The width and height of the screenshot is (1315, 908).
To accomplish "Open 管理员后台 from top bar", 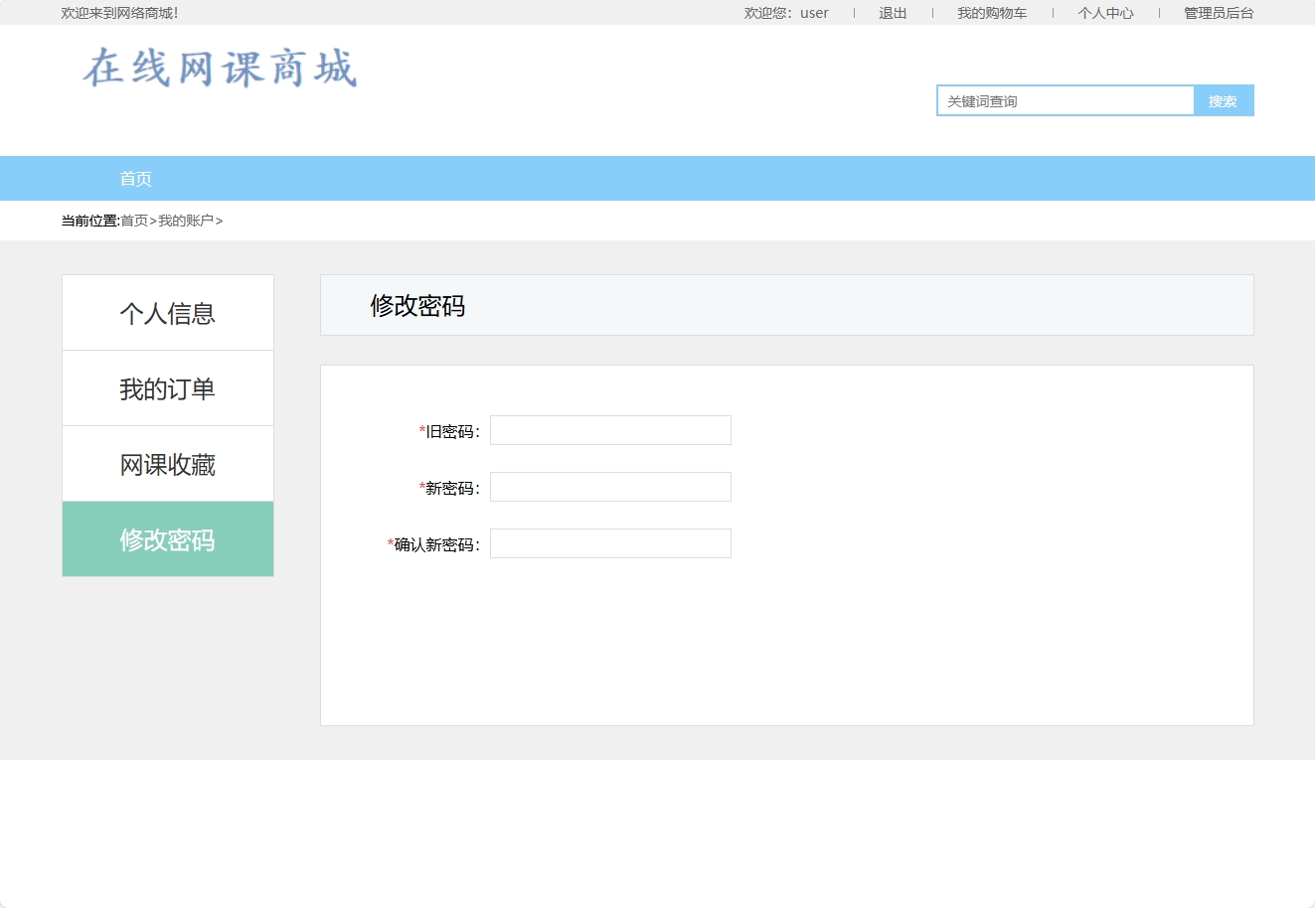I will [1216, 13].
